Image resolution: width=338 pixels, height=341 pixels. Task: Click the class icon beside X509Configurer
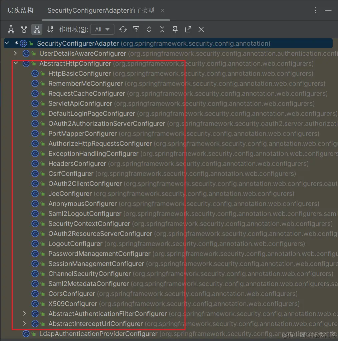[35, 304]
